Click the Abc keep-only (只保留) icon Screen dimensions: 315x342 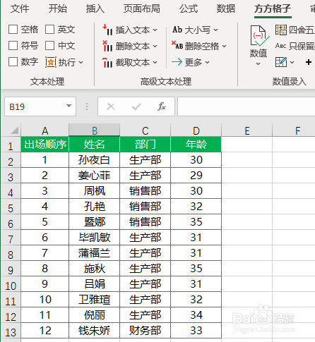[x=281, y=46]
